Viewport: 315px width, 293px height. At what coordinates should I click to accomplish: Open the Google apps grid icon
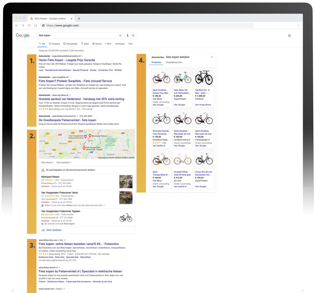289,36
